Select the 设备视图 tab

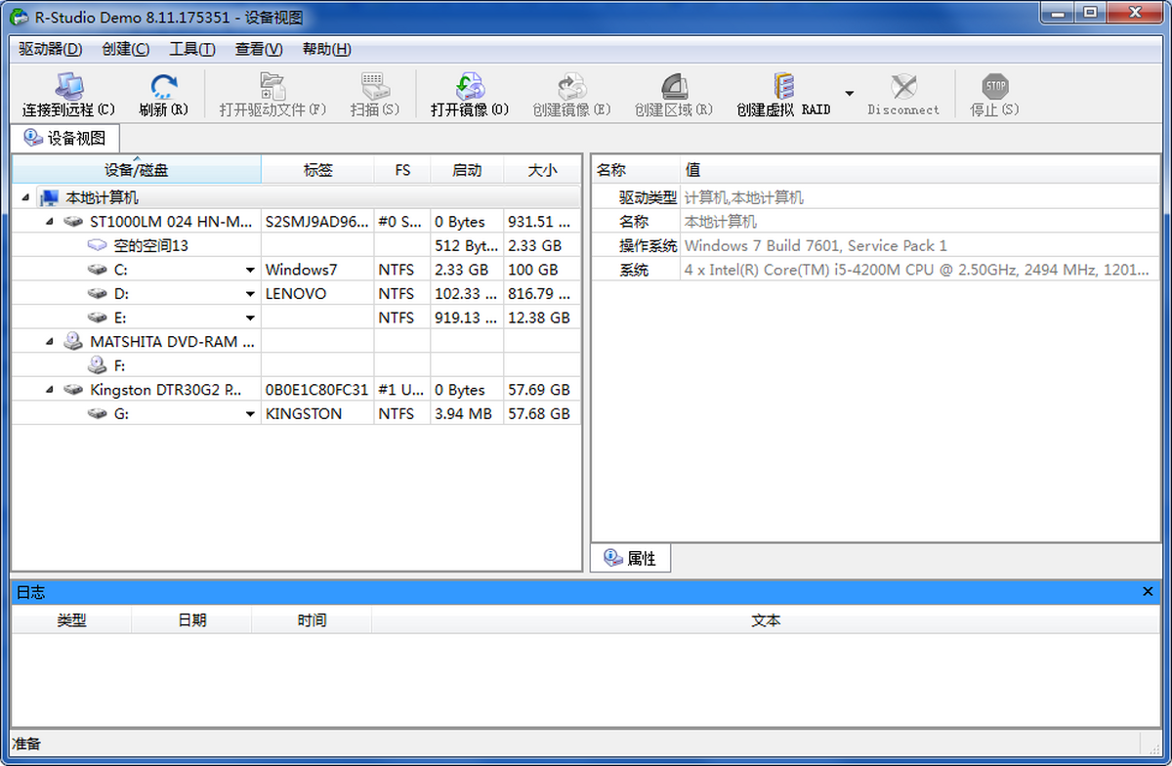(x=64, y=138)
